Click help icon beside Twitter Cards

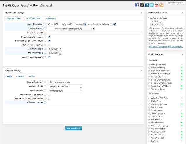click(x=149, y=116)
